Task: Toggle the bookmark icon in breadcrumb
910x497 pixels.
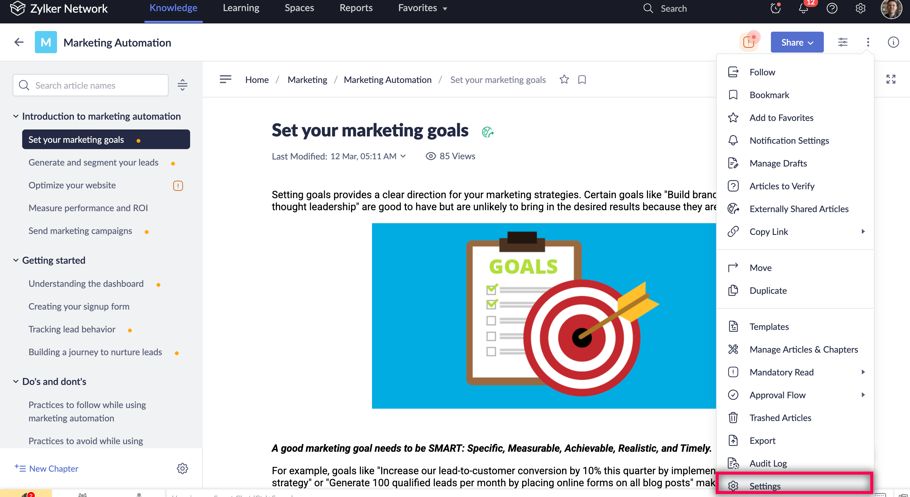Action: 582,79
